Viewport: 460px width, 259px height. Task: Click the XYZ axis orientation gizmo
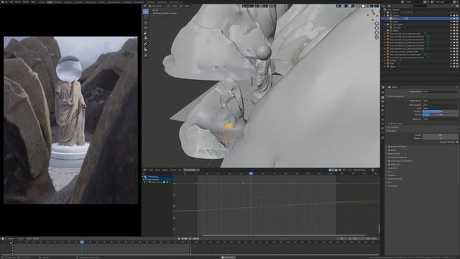pyautogui.click(x=373, y=14)
